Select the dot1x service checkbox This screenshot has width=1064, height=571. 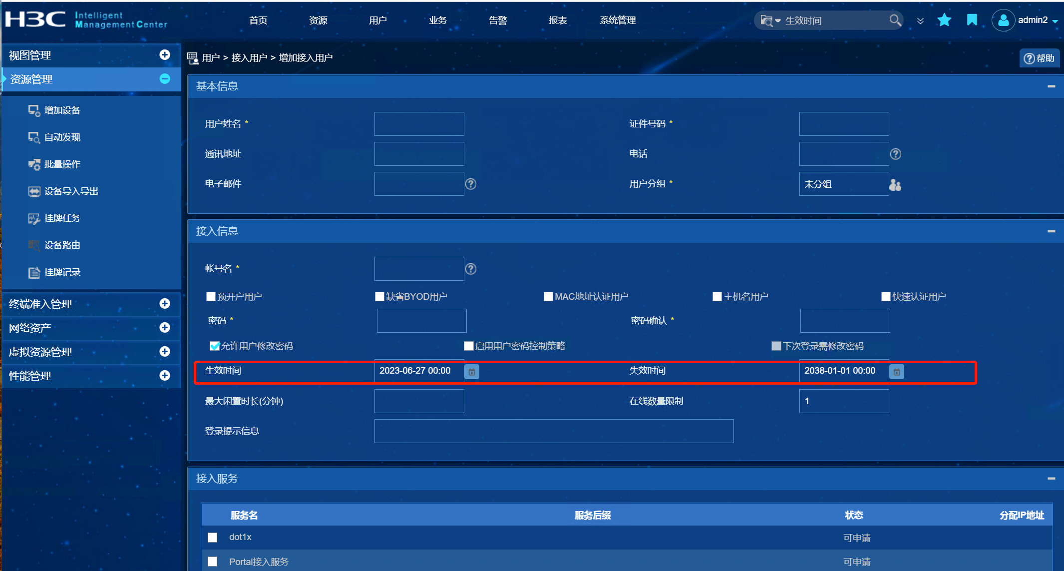pos(213,538)
